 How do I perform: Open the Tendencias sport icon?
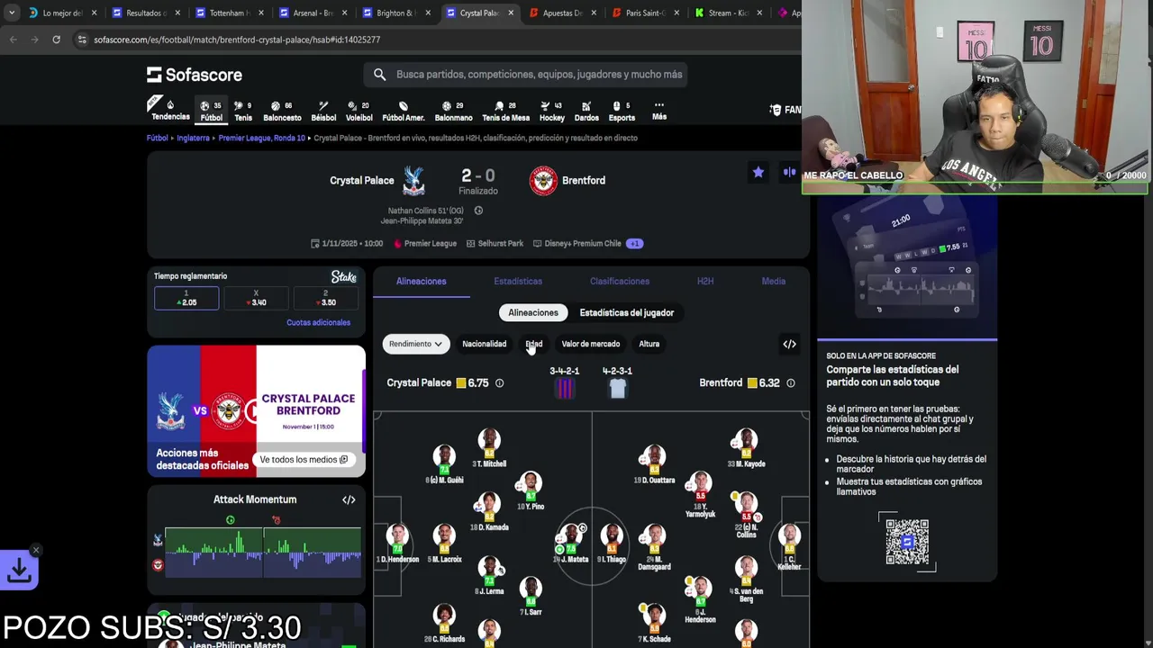click(x=170, y=111)
